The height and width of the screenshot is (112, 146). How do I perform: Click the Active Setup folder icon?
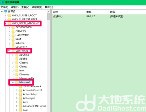coord(21,94)
